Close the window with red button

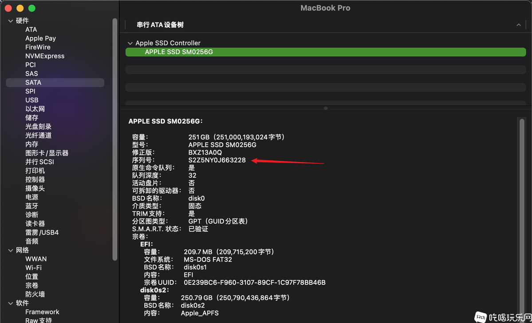[8, 8]
